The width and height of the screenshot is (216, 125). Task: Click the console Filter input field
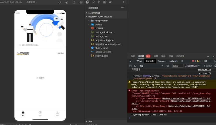(x=178, y=66)
